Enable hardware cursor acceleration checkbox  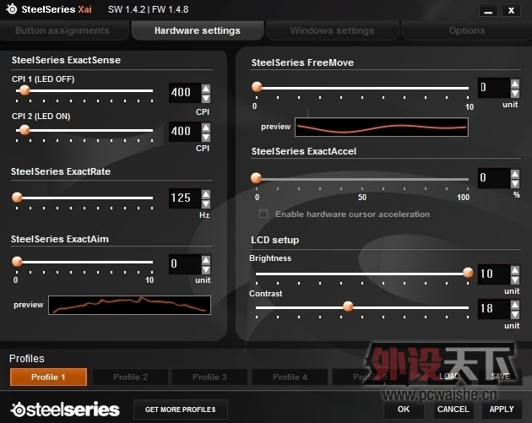point(263,214)
